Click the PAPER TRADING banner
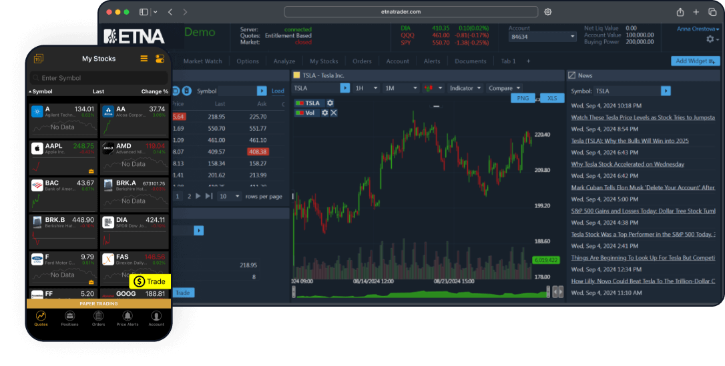Viewport: 725px width, 366px height. click(x=99, y=304)
